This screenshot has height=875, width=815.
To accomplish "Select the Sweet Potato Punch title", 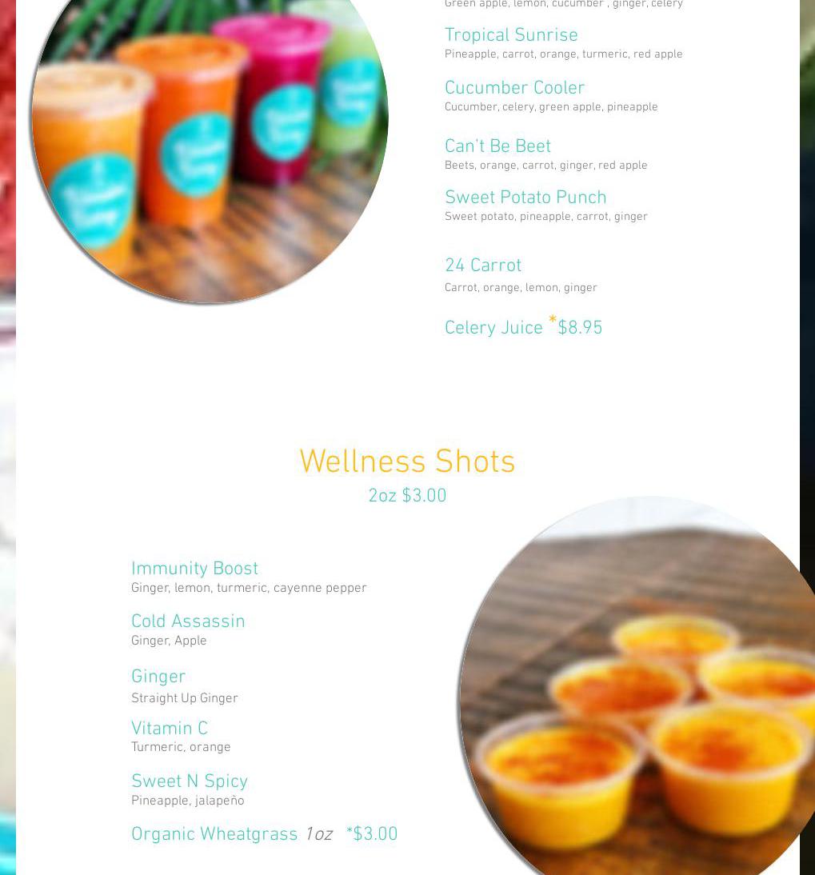I will click(525, 197).
